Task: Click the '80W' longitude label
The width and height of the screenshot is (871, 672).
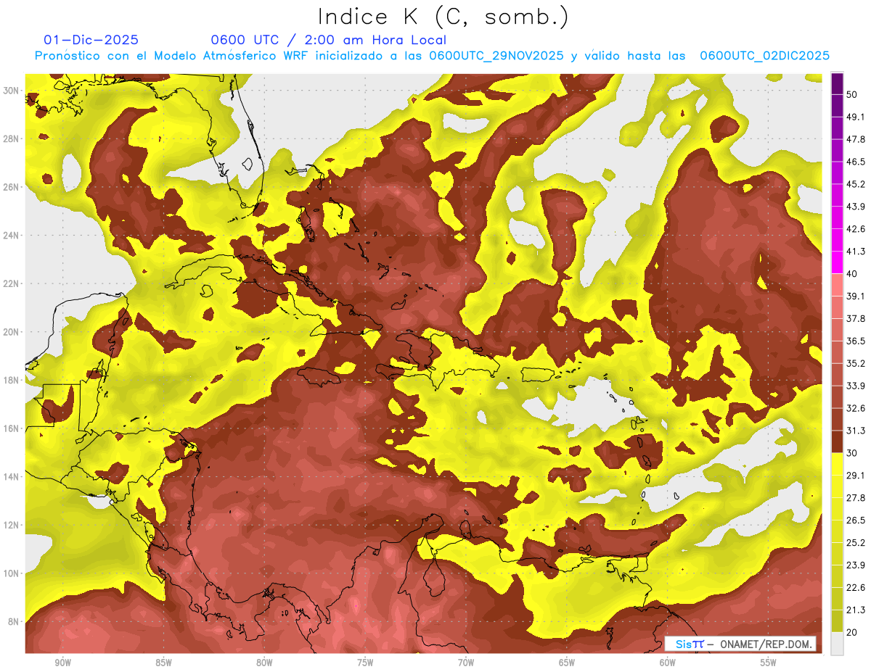Action: [264, 663]
